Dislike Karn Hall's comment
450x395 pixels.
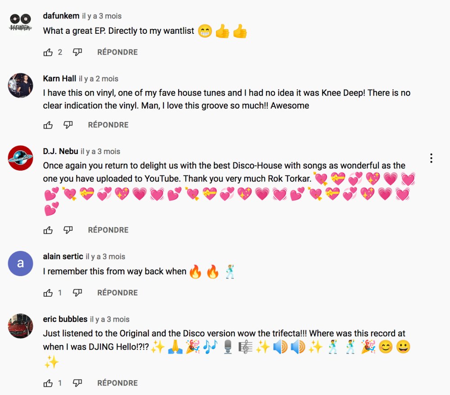pyautogui.click(x=68, y=125)
